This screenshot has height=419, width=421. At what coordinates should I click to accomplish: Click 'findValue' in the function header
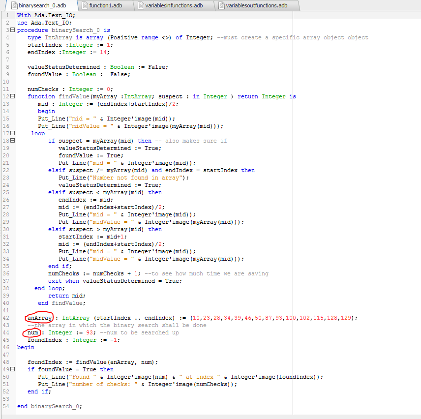tap(74, 96)
